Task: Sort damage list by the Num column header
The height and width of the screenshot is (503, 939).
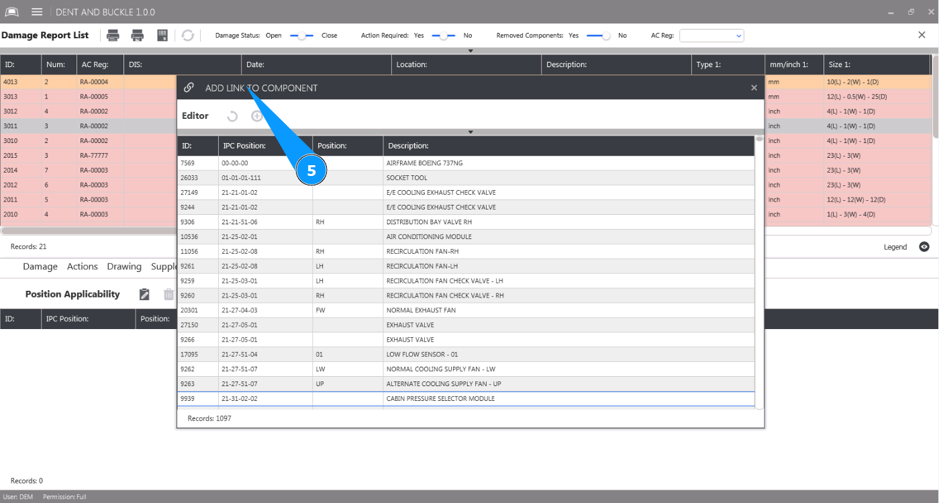Action: pos(59,64)
